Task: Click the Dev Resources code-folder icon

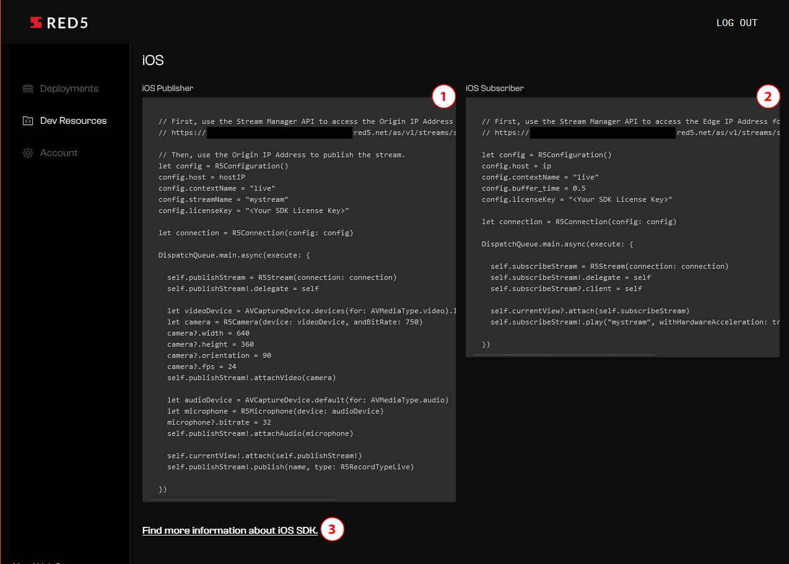Action: click(28, 121)
